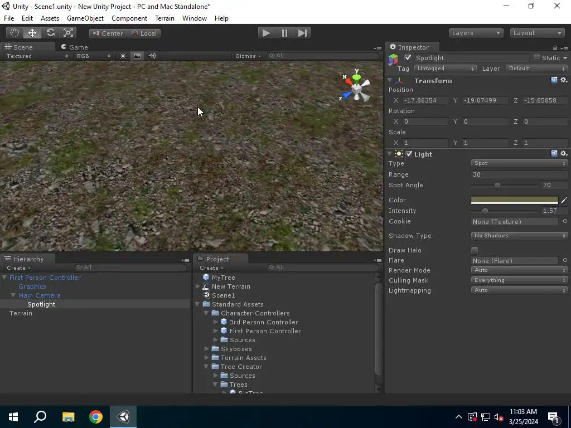571x428 pixels.
Task: Open the Windows notification center
Action: [x=554, y=417]
